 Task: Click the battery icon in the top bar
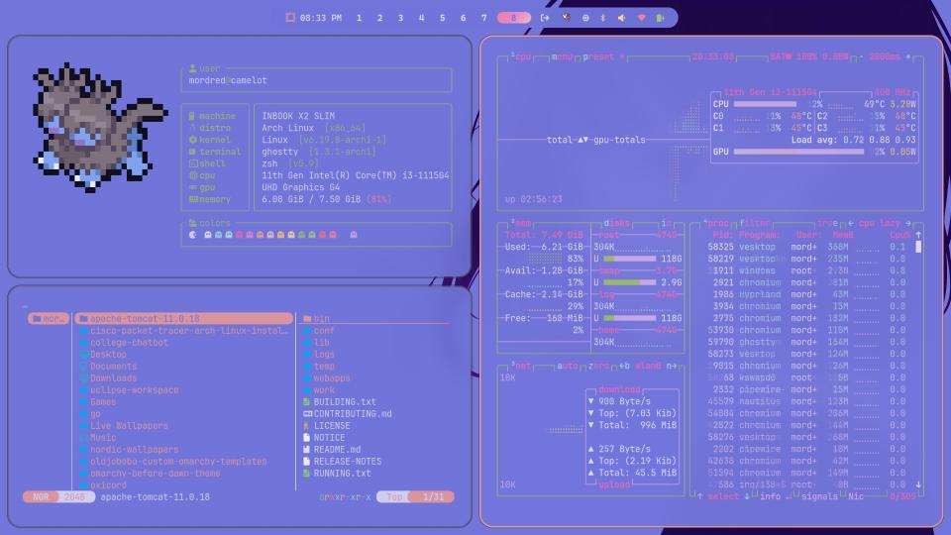[660, 18]
